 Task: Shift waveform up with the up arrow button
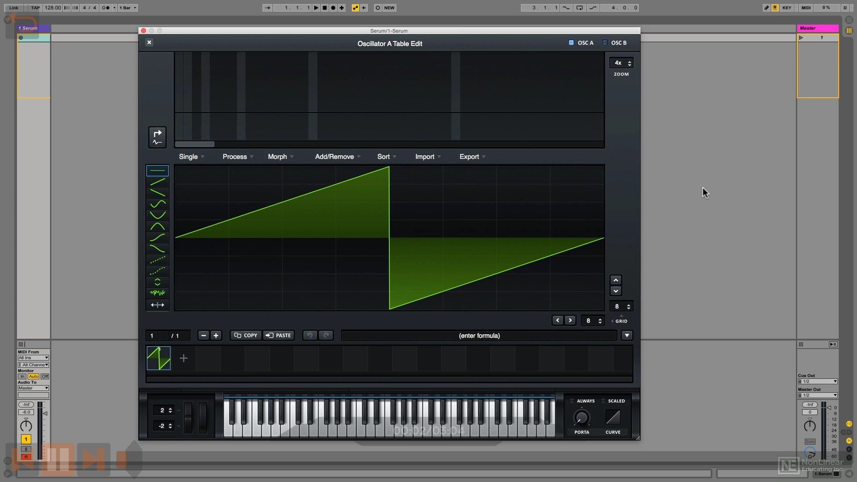click(616, 280)
